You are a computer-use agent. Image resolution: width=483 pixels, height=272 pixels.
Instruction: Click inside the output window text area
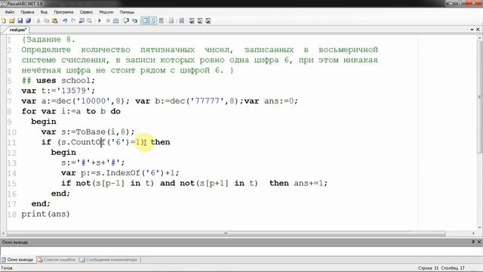[241, 251]
